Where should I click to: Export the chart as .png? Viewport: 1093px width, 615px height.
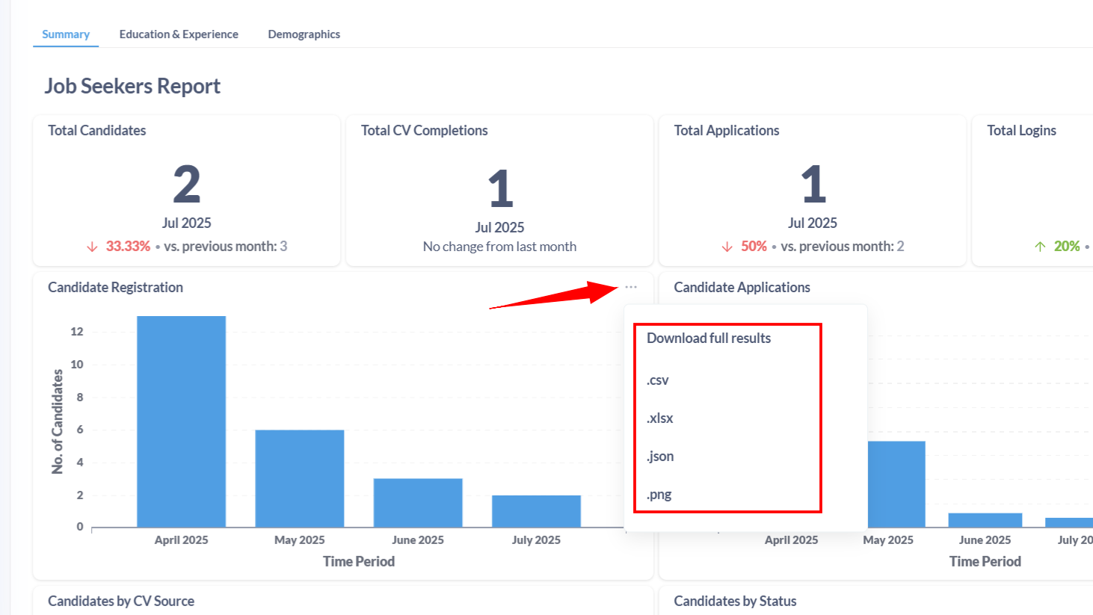[x=659, y=495]
